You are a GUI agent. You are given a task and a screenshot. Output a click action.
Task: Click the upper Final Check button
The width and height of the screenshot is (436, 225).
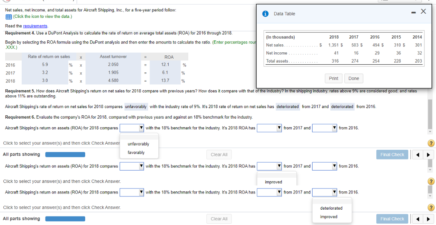pyautogui.click(x=392, y=155)
